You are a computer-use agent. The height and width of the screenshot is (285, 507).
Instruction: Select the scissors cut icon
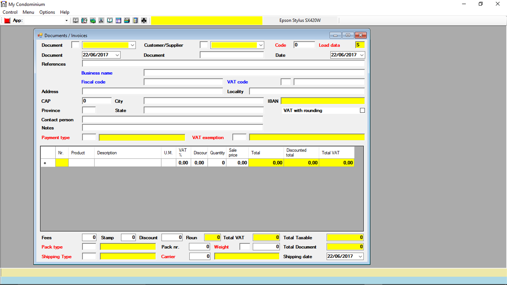(x=101, y=20)
